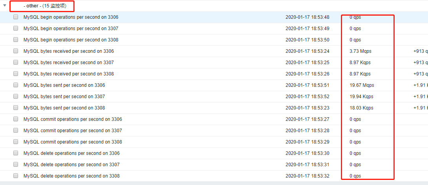Click timestamp 2020-01-17 18:53:27
Viewport: 428px width, 185px height.
(x=307, y=119)
